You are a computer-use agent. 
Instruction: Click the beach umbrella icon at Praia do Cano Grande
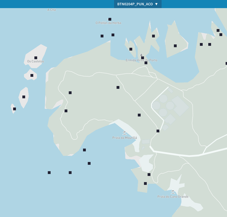pos(173,192)
